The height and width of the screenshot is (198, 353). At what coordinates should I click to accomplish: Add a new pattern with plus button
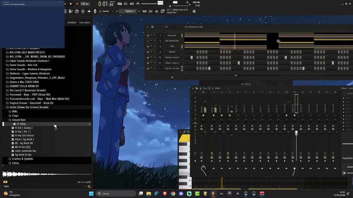tap(138, 11)
